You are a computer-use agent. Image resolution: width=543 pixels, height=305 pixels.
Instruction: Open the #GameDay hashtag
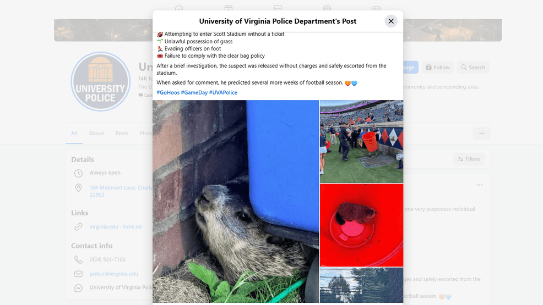click(194, 92)
